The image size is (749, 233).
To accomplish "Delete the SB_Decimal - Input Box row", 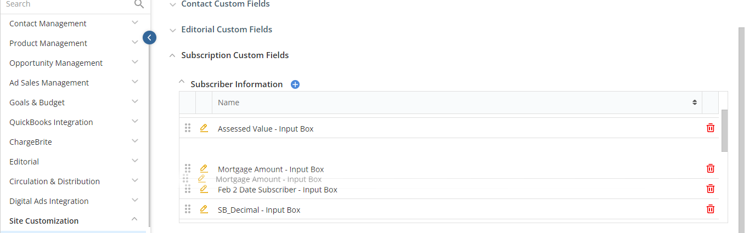I will 710,209.
